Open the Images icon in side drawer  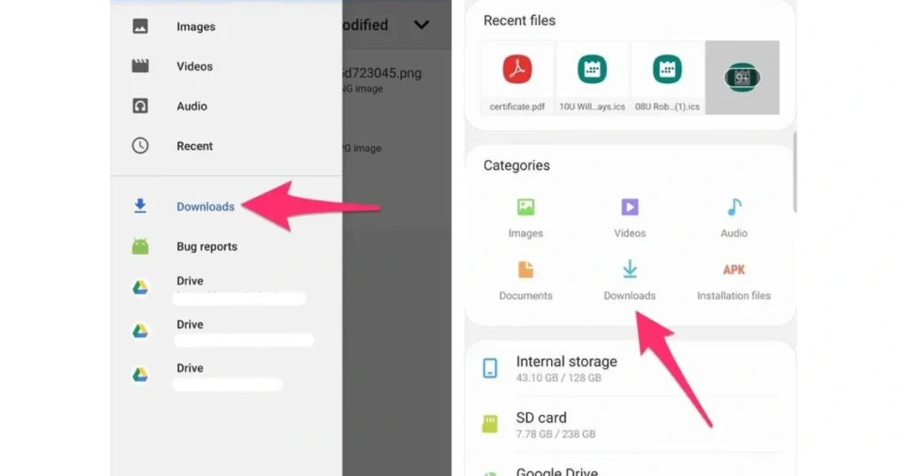click(140, 26)
